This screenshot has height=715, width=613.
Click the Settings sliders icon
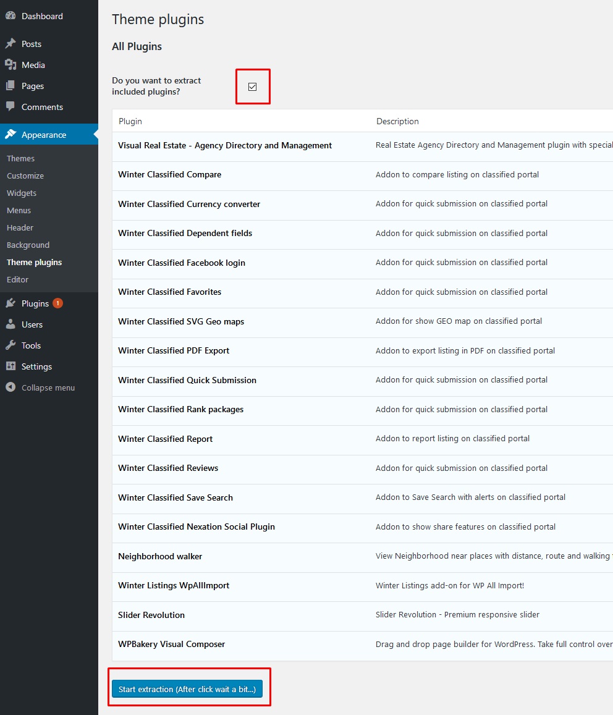(x=11, y=366)
